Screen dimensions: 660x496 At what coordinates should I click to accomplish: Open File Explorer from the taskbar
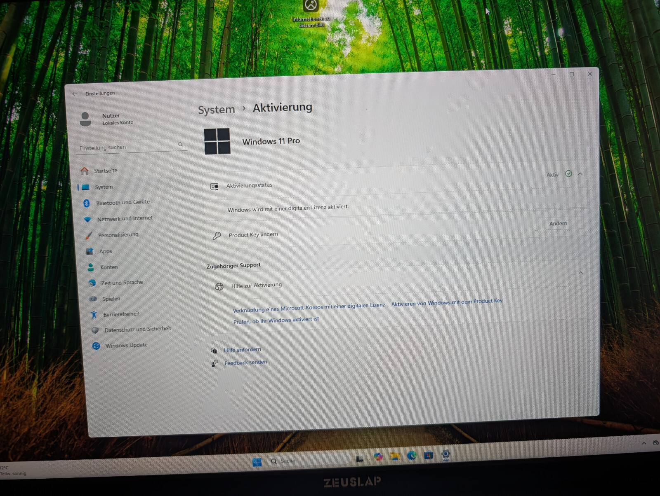coord(395,456)
